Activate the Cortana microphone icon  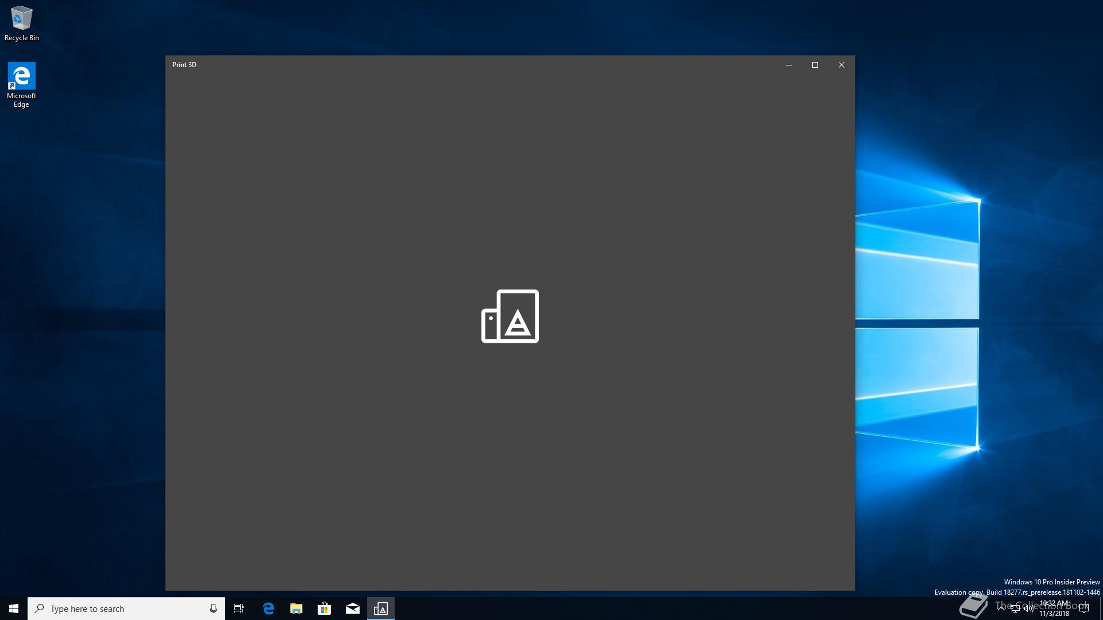(x=213, y=609)
